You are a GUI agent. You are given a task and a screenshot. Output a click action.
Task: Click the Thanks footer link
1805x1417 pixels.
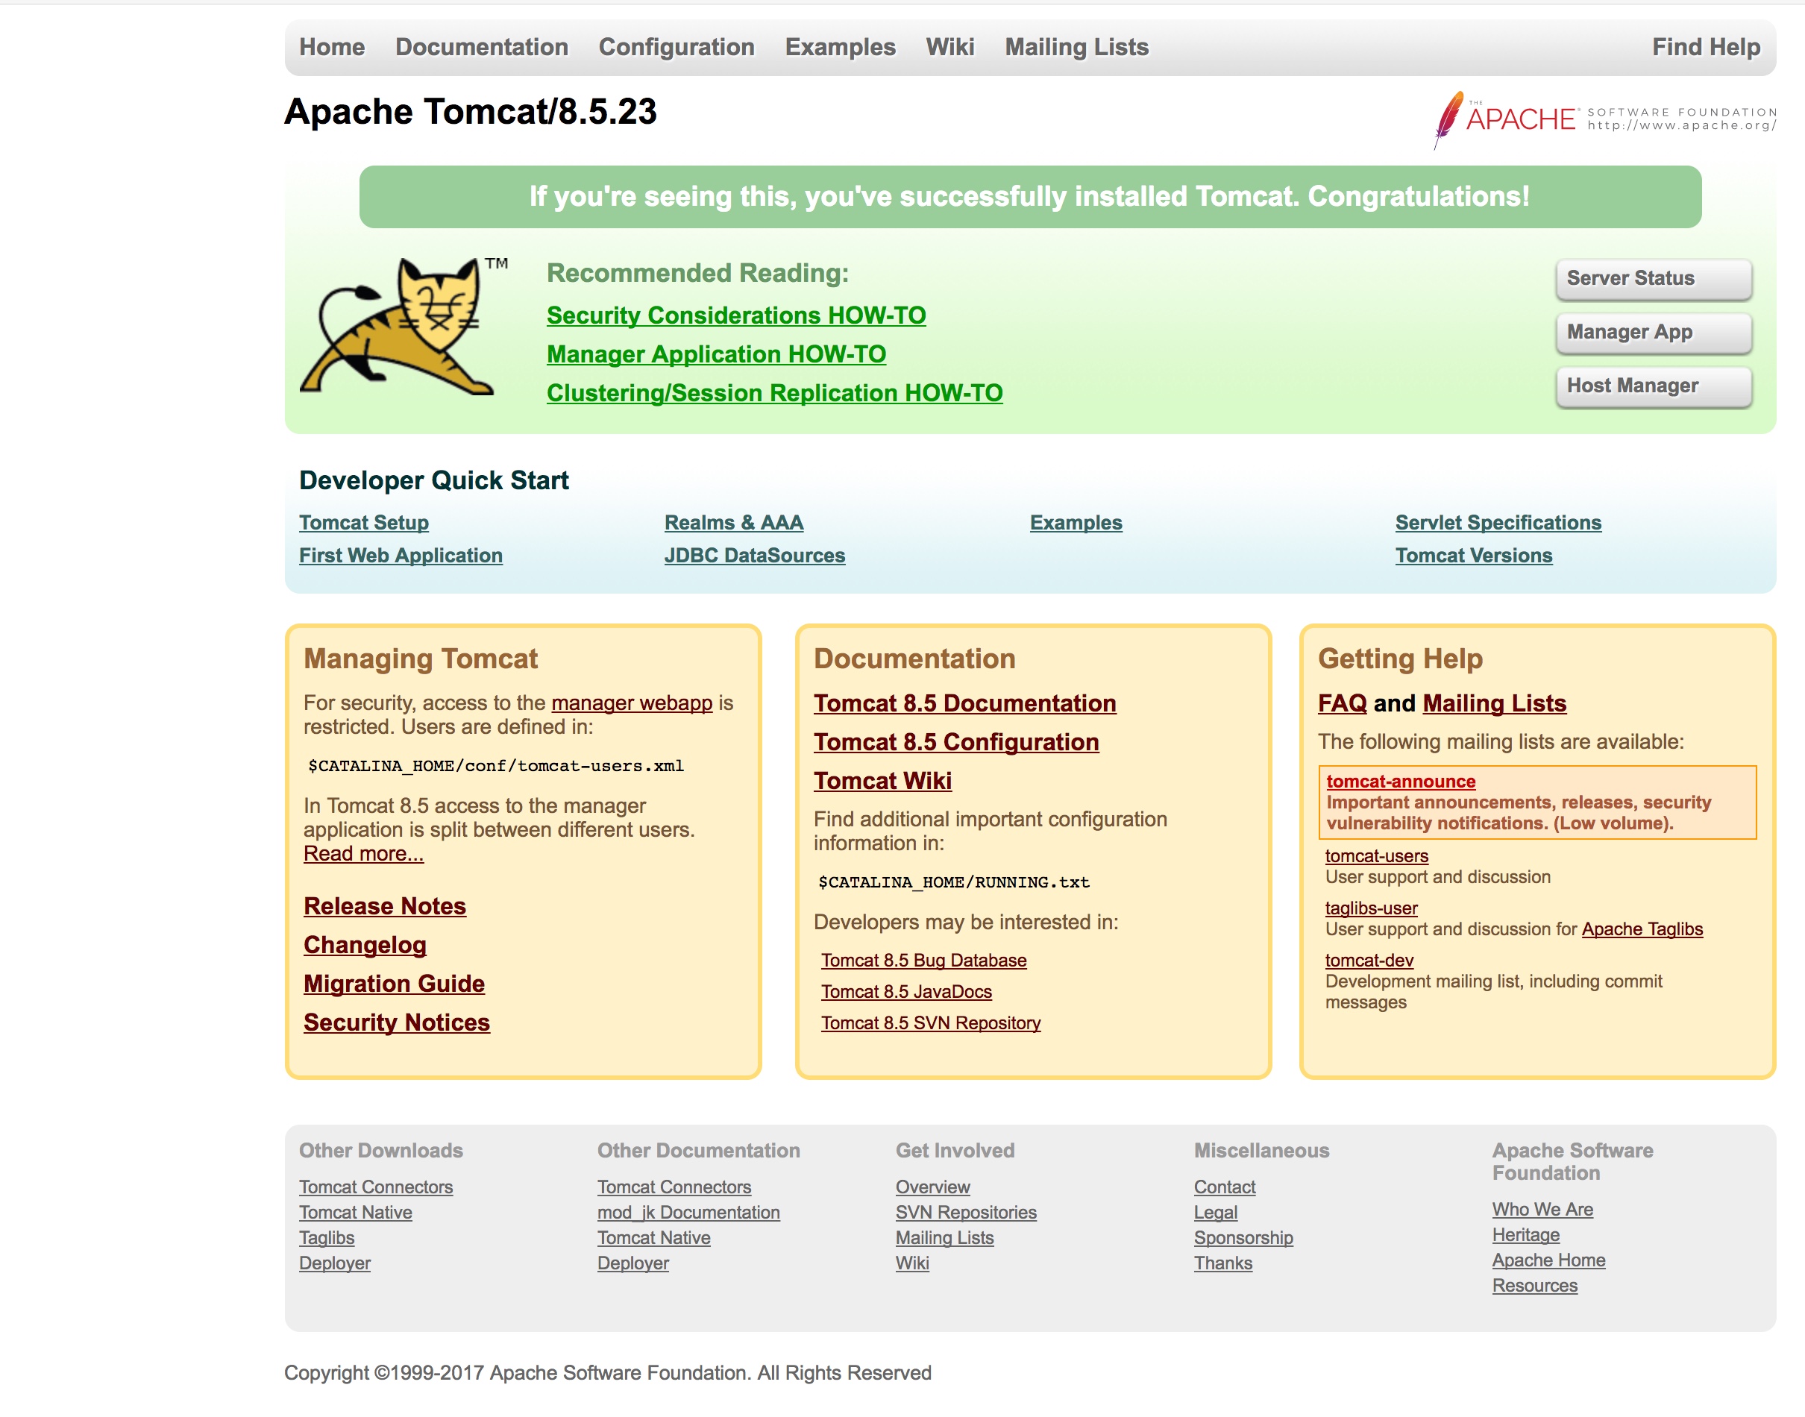point(1223,1263)
